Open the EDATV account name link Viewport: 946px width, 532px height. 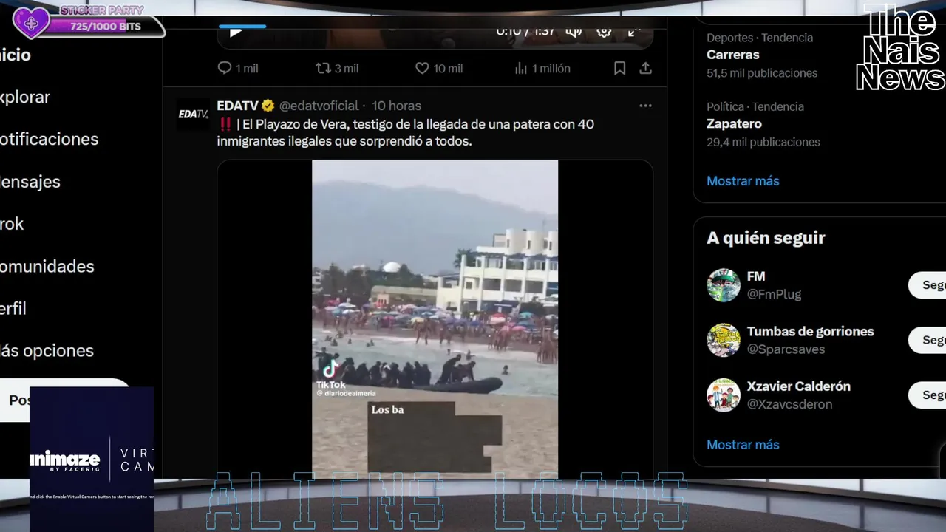[237, 106]
